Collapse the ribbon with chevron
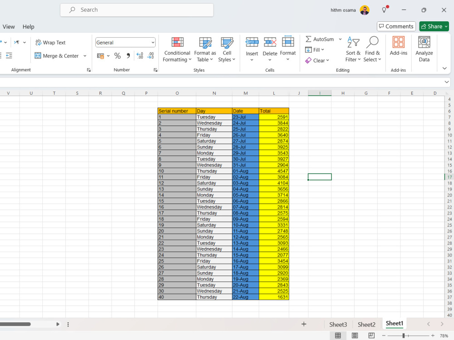Viewport: 454px width, 340px height. [444, 68]
